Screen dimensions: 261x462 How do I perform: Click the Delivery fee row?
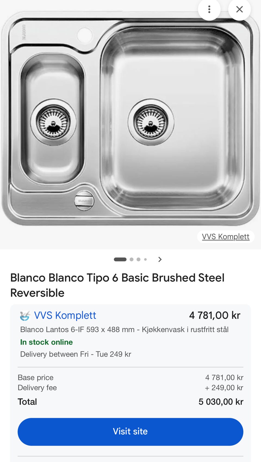coord(37,388)
